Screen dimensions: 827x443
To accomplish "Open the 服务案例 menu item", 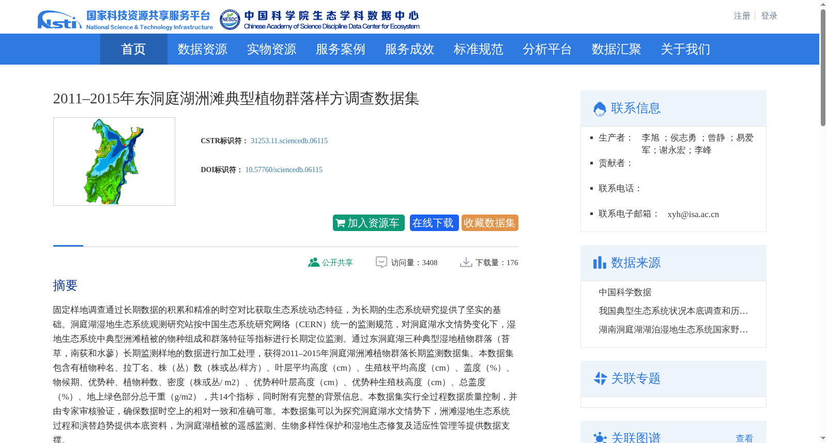I will [x=340, y=49].
